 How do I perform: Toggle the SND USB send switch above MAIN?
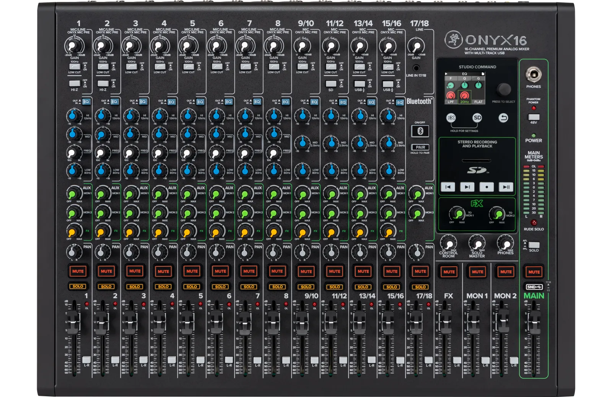[x=534, y=287]
